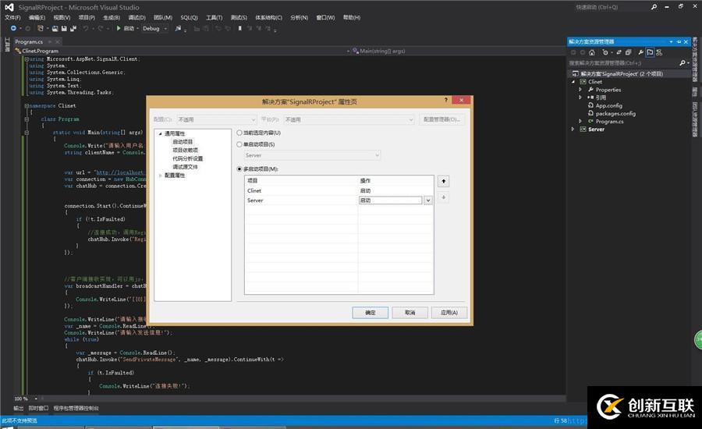The height and width of the screenshot is (429, 702).
Task: Open the Server action dropdown arrow
Action: click(x=428, y=200)
